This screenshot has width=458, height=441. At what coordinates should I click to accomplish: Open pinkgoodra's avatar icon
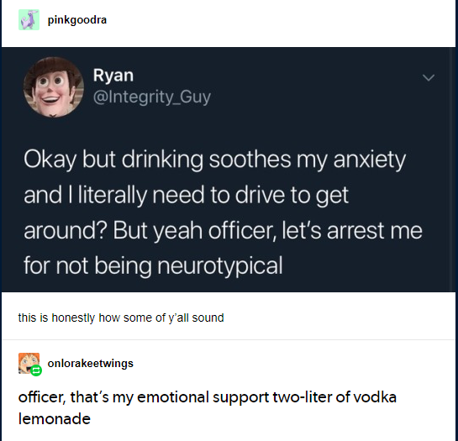click(29, 20)
